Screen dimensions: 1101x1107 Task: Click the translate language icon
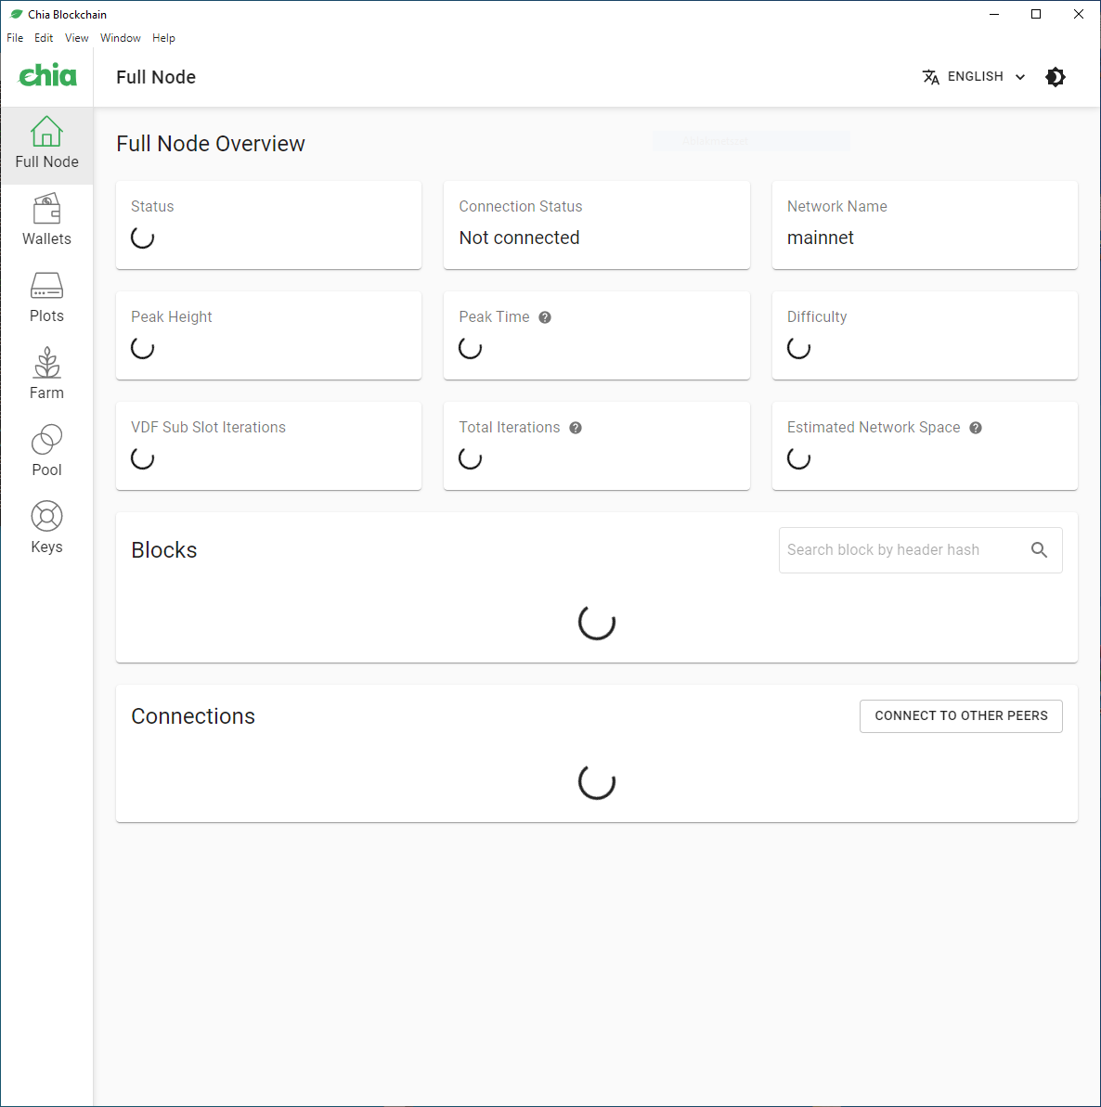coord(931,77)
